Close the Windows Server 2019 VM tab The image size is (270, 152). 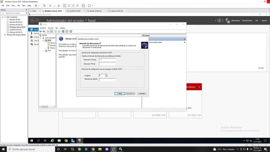pos(64,11)
